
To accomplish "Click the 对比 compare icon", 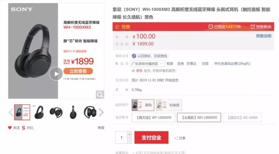I will (x=23, y=128).
